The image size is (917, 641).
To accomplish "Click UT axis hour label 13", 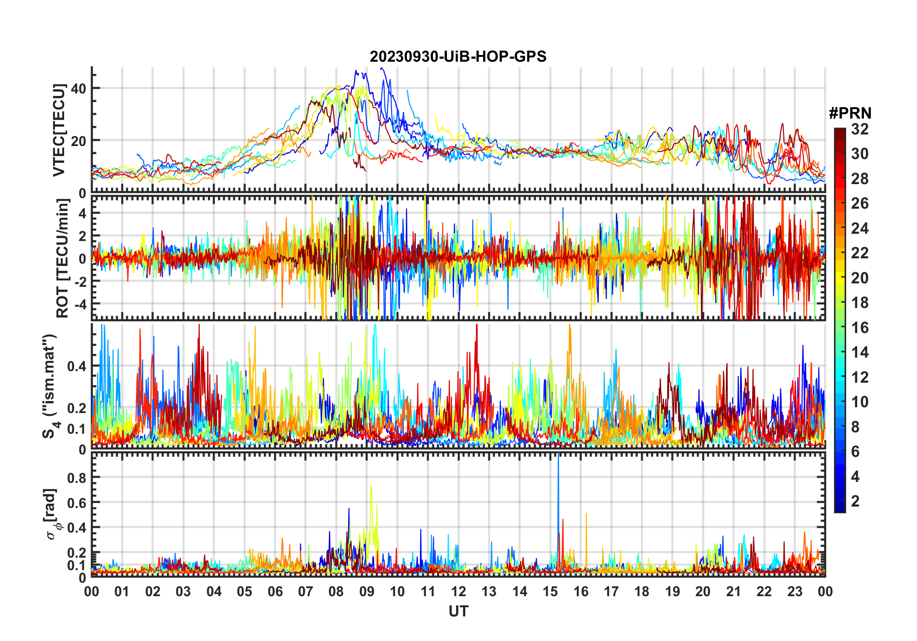I will pyautogui.click(x=489, y=591).
